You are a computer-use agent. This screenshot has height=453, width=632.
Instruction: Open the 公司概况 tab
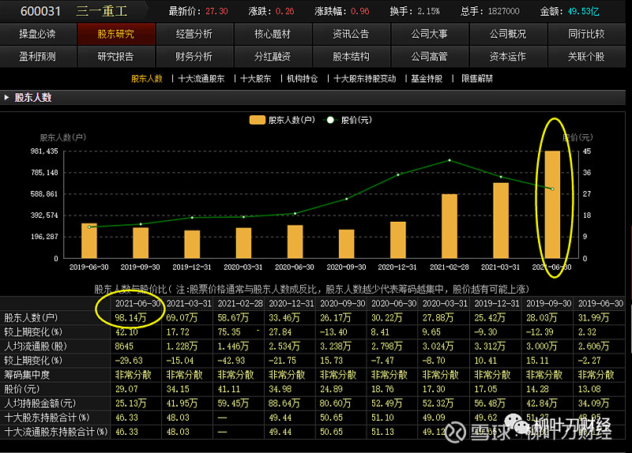(508, 34)
